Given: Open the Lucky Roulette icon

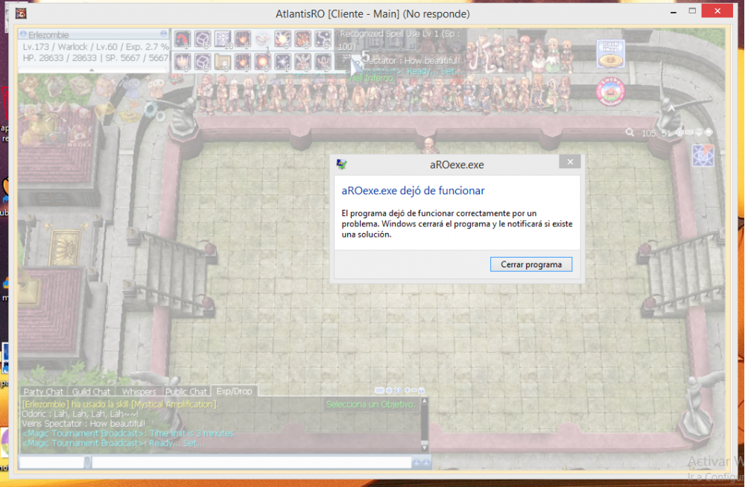Looking at the screenshot, I should [x=610, y=92].
